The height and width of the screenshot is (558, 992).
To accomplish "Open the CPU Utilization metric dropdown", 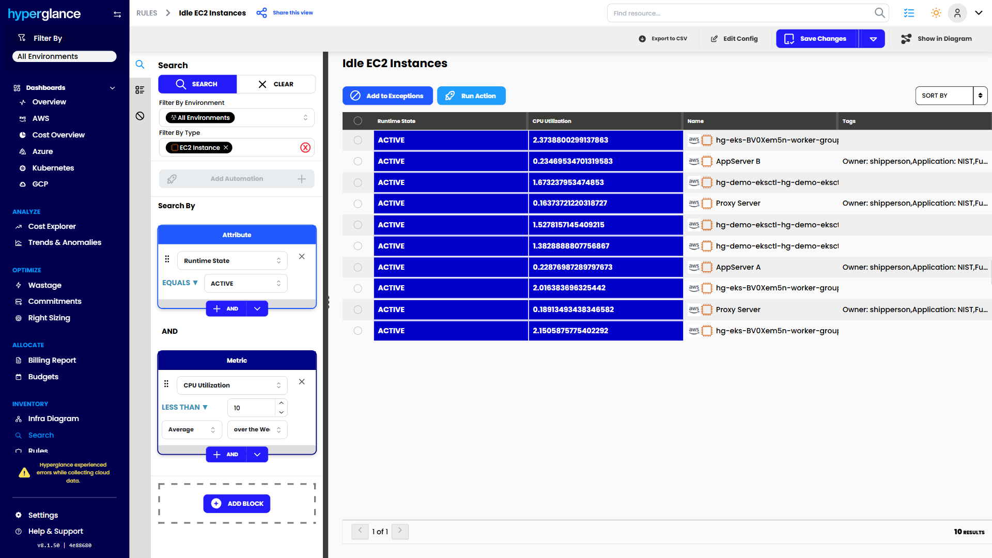I will (232, 385).
